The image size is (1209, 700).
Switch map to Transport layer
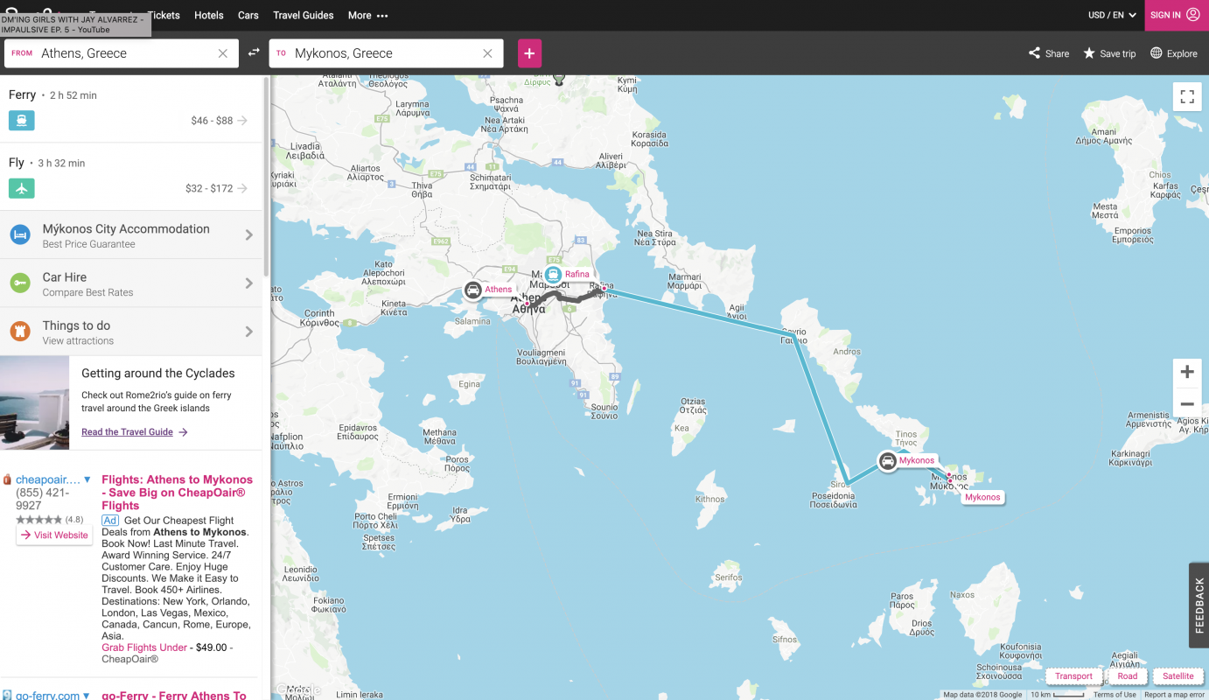tap(1073, 675)
